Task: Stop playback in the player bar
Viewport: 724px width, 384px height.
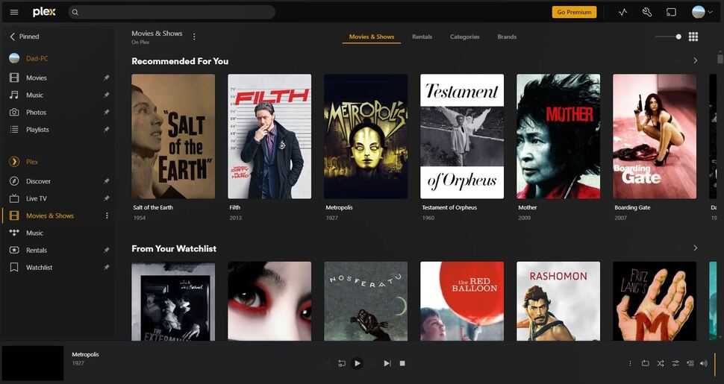Action: click(x=402, y=363)
